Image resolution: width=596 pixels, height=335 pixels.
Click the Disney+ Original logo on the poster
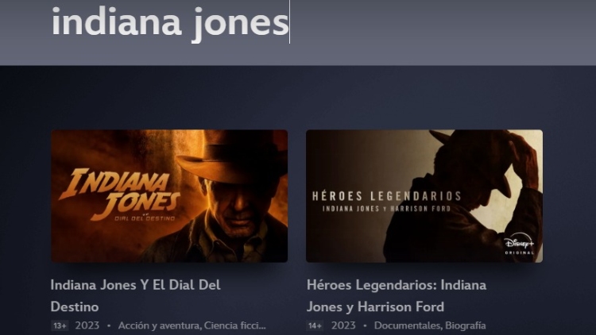[519, 244]
